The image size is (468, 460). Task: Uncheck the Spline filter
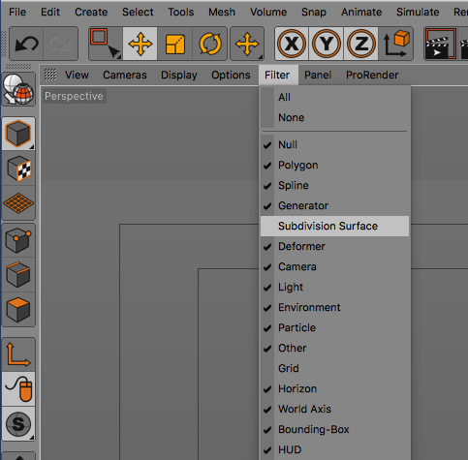tap(334, 185)
